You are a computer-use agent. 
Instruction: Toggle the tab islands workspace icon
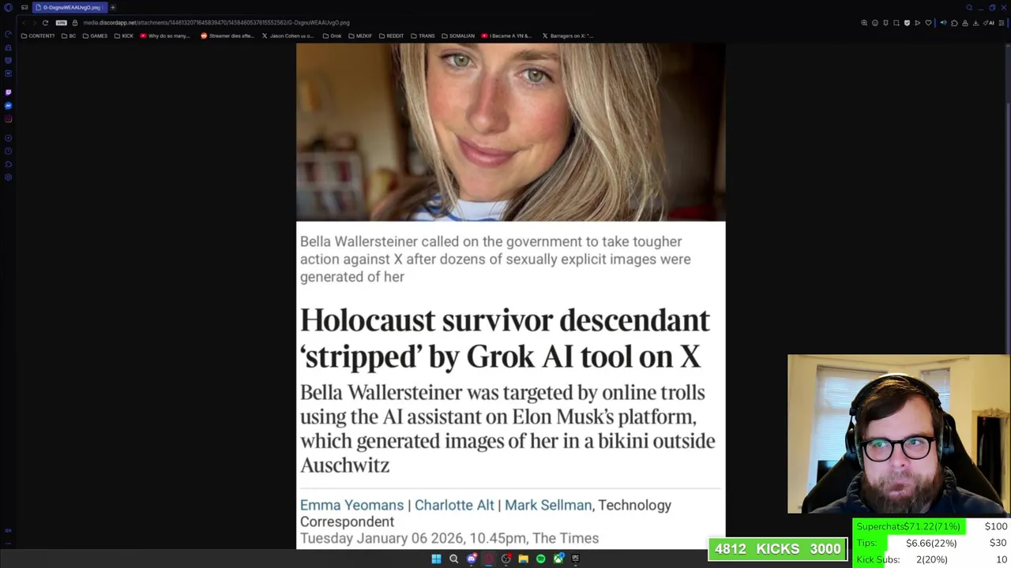tap(24, 7)
